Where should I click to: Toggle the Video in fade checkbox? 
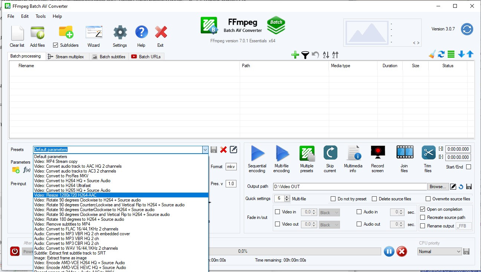(x=277, y=212)
